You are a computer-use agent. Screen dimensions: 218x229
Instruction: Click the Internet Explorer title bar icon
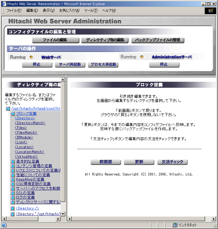4,4
